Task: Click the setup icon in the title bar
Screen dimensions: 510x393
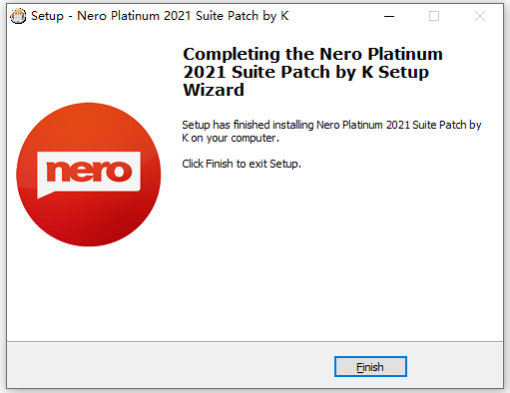Action: pos(18,16)
